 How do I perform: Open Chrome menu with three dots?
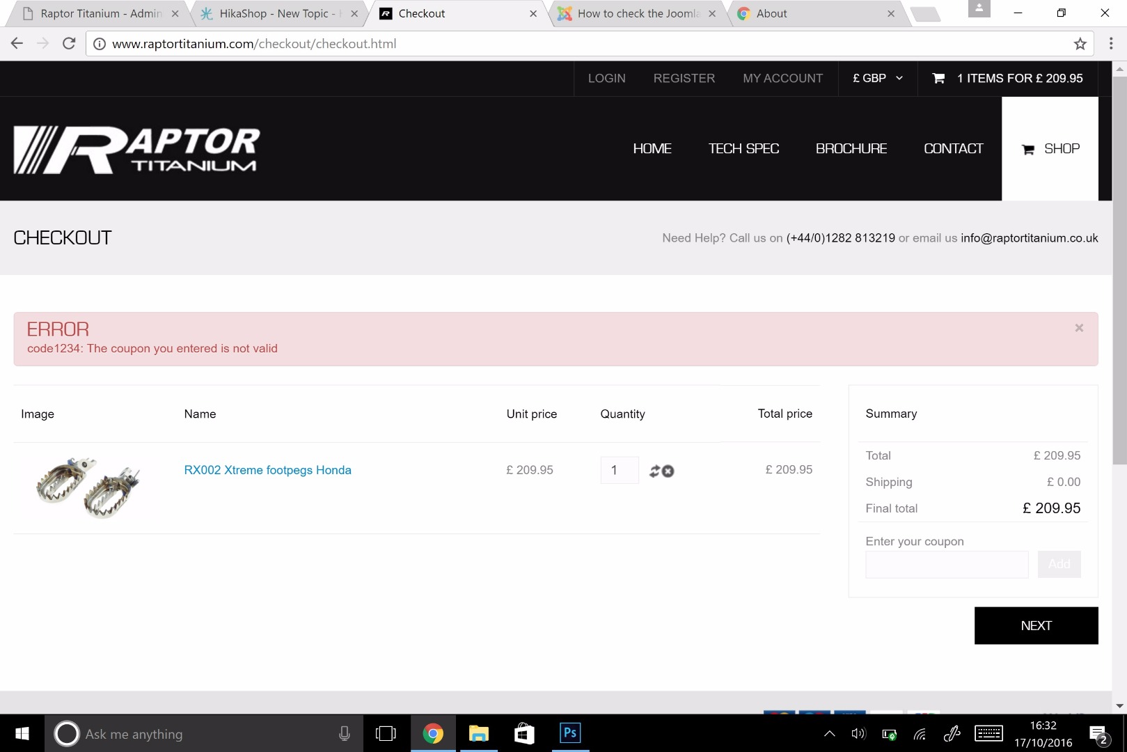(1111, 44)
